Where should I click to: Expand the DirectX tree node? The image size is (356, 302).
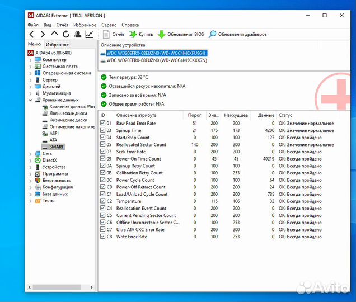[x=30, y=161]
